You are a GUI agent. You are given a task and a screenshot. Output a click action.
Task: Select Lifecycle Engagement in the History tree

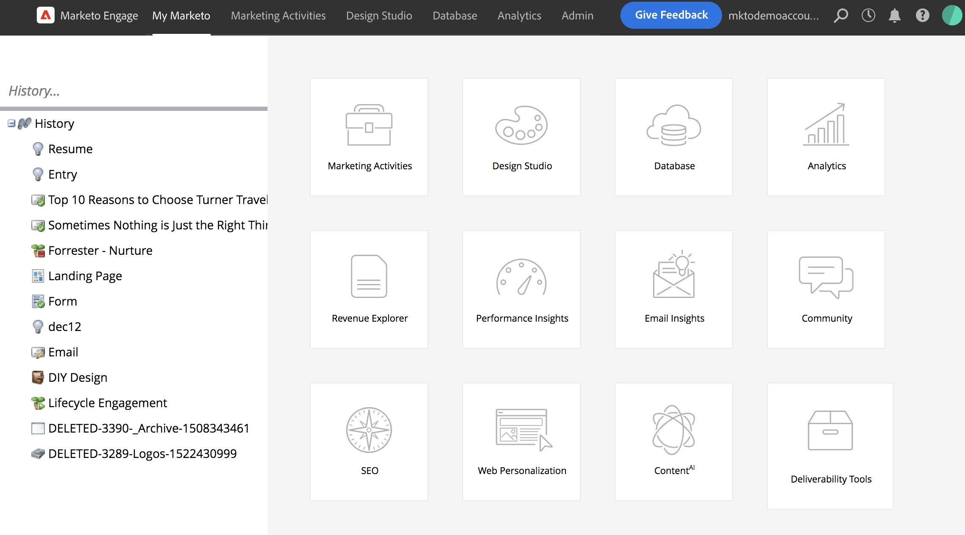click(108, 403)
